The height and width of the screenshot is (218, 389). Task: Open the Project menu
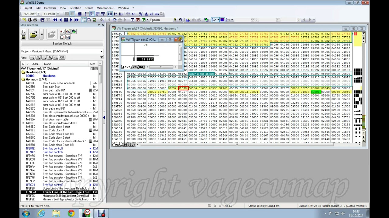28,8
